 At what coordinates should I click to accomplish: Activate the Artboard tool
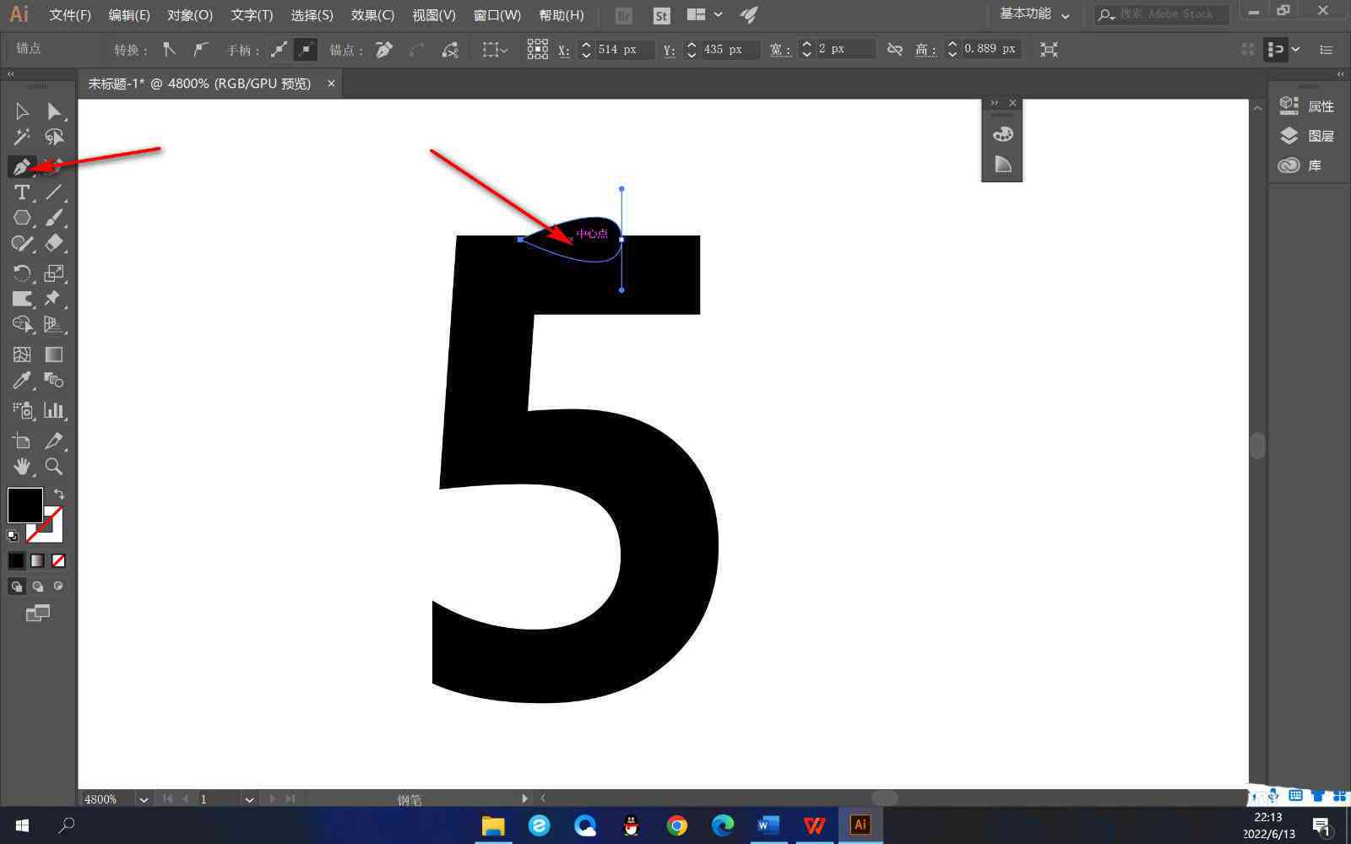(x=22, y=441)
